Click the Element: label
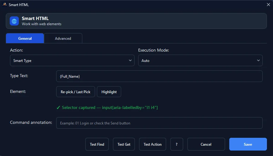 pyautogui.click(x=18, y=91)
